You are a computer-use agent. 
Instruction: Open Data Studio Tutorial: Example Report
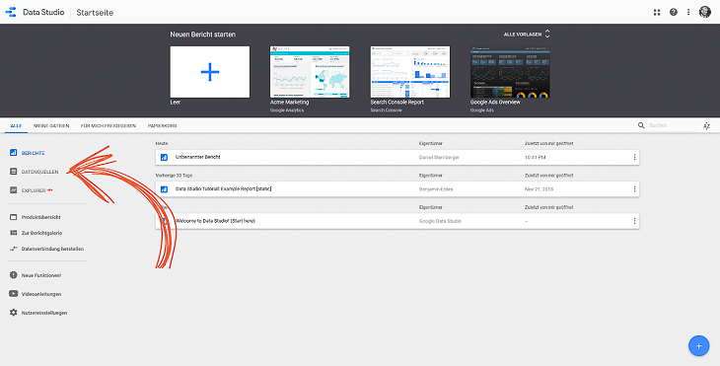pos(223,189)
